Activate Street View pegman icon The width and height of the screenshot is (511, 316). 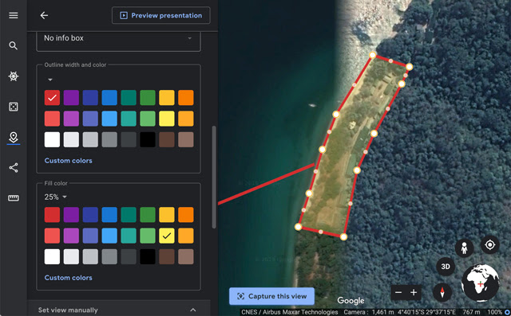point(465,248)
